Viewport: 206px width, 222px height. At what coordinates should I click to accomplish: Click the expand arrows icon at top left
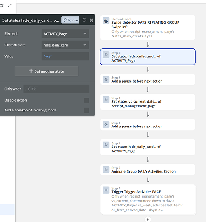(10, 5)
